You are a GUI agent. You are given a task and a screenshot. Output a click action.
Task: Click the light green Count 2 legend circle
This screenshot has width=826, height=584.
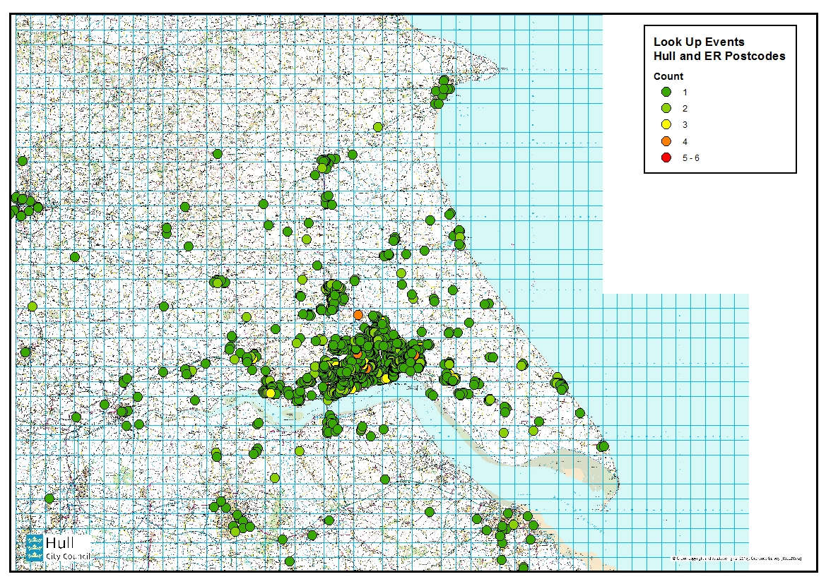pyautogui.click(x=666, y=109)
